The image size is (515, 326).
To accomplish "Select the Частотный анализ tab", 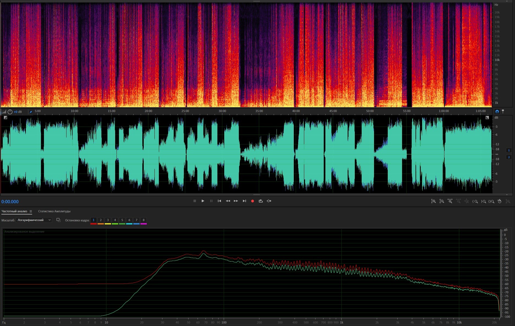I will (x=14, y=211).
